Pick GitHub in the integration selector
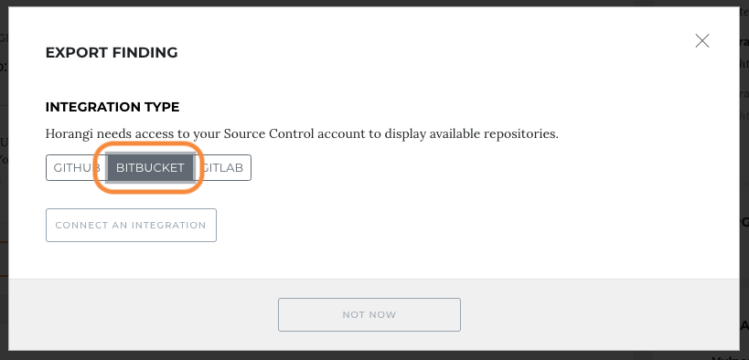Screen dimensions: 749x360 pos(76,167)
